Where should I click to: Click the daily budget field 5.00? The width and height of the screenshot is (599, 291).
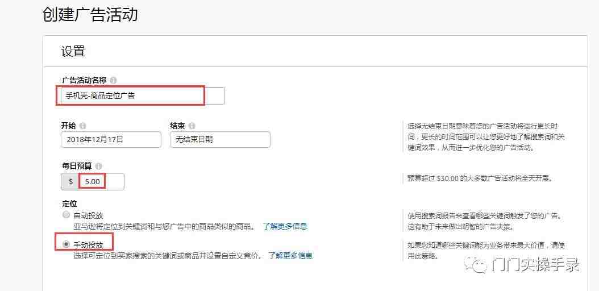click(101, 182)
